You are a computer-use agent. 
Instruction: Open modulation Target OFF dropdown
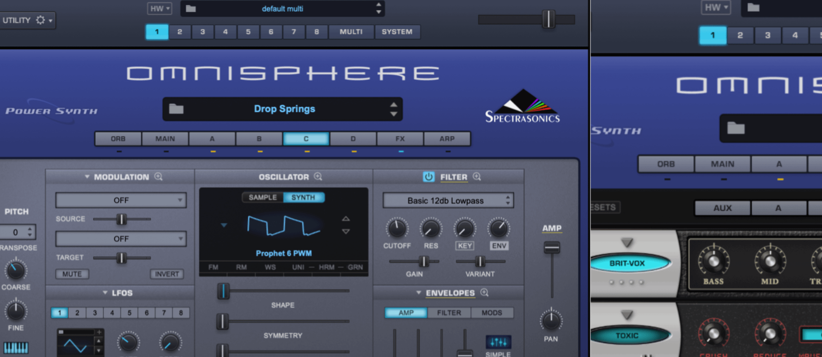121,239
